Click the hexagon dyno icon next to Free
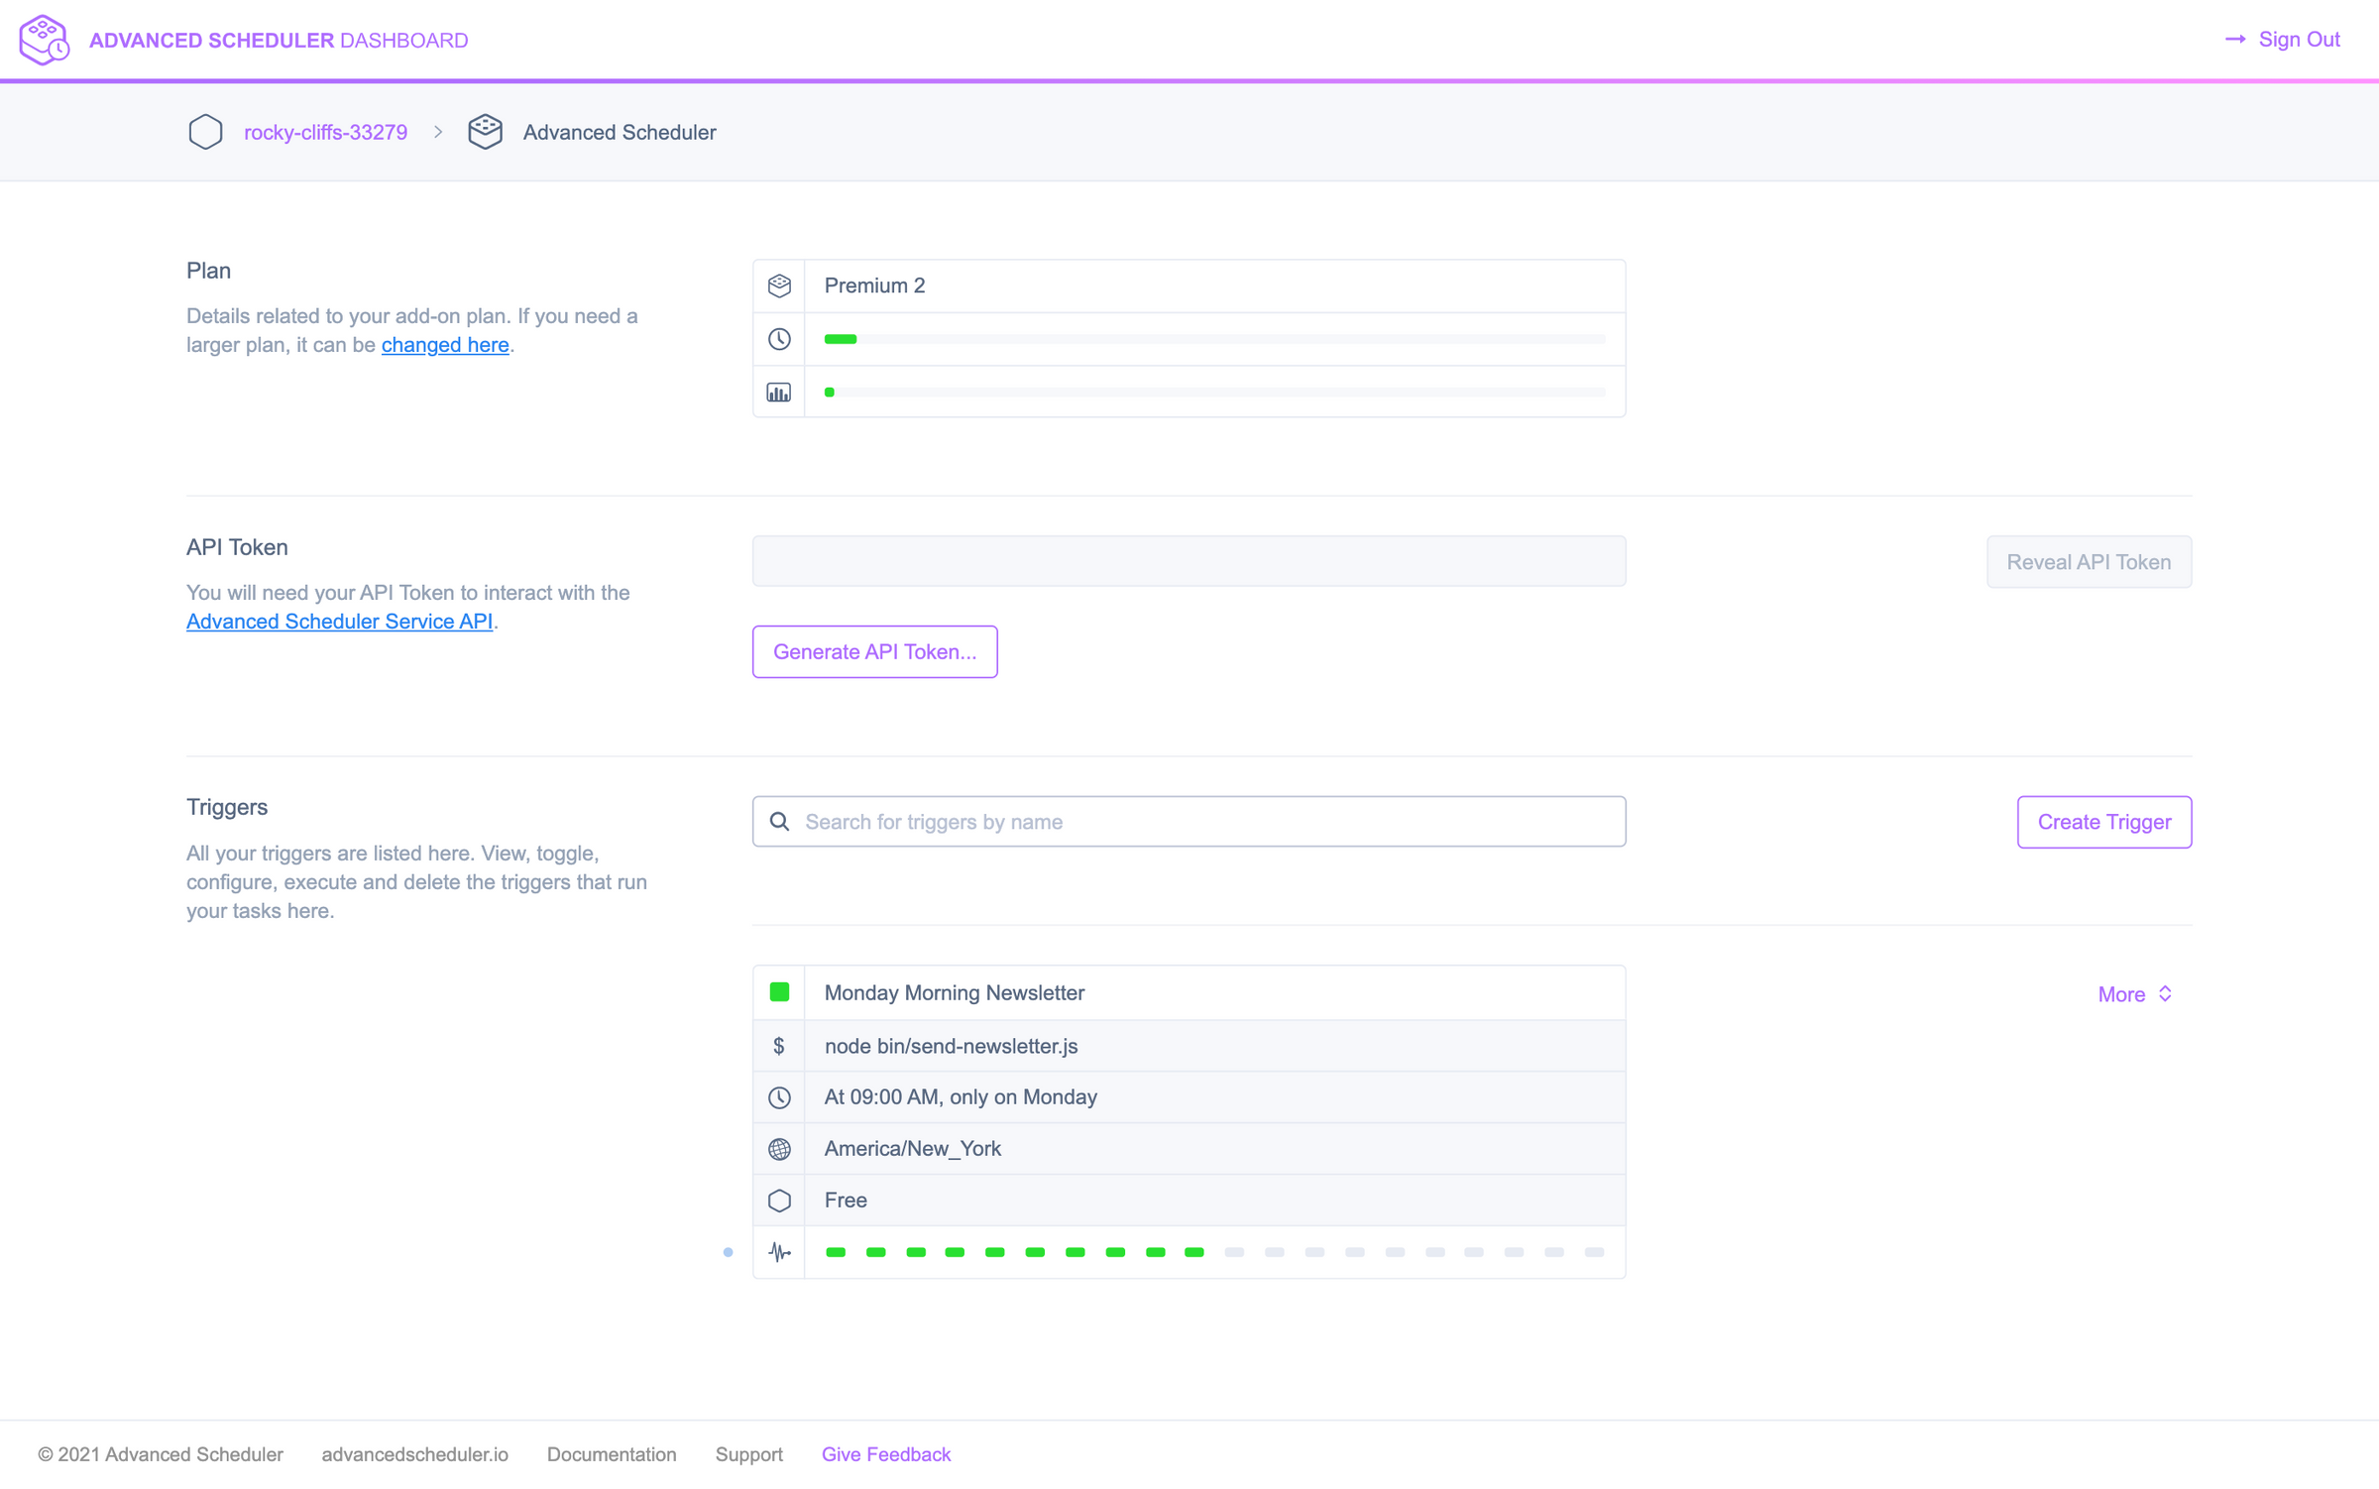Image resolution: width=2379 pixels, height=1489 pixels. click(779, 1200)
